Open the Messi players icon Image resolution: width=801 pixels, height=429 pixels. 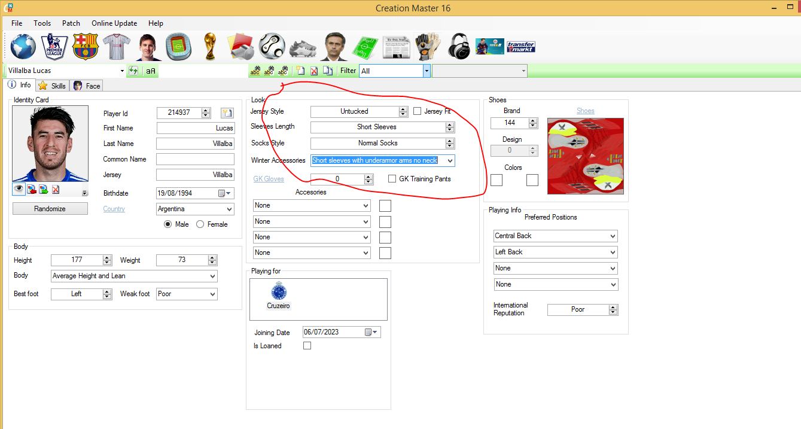coord(147,47)
